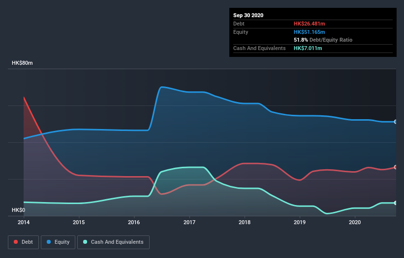The image size is (404, 258).
Task: Toggle the Cash And Equivalents legend button
Action: point(113,242)
